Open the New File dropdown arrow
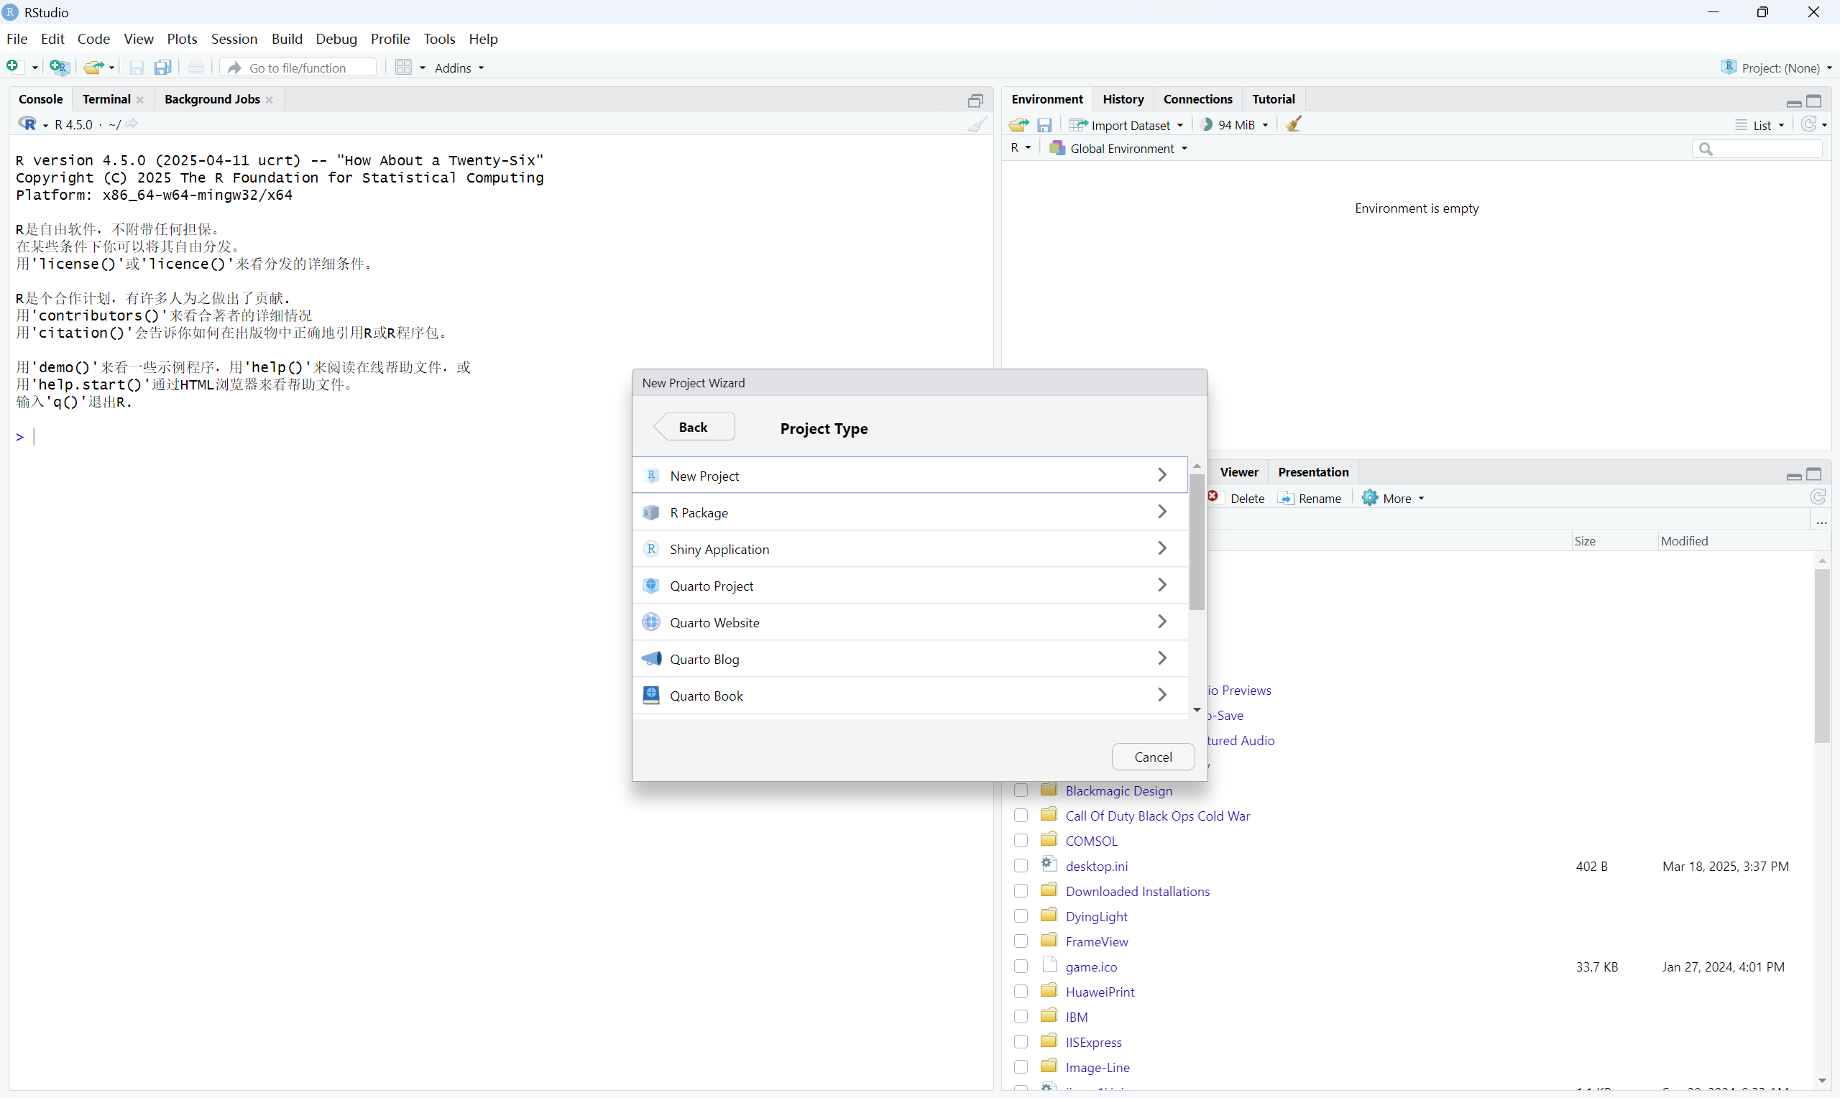The height and width of the screenshot is (1098, 1840). tap(34, 68)
